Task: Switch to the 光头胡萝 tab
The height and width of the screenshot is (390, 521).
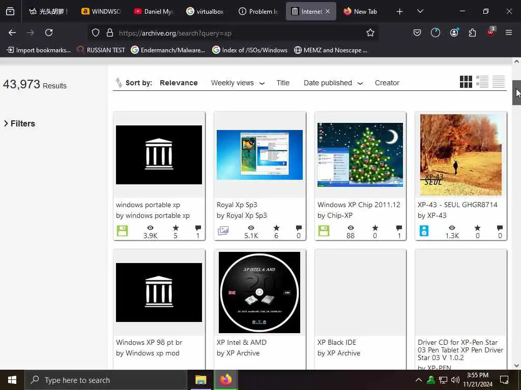Action: point(48,11)
